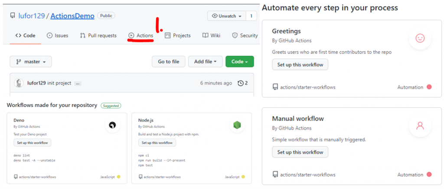
Task: Click the eye icon on Unwatch button
Action: [215, 16]
